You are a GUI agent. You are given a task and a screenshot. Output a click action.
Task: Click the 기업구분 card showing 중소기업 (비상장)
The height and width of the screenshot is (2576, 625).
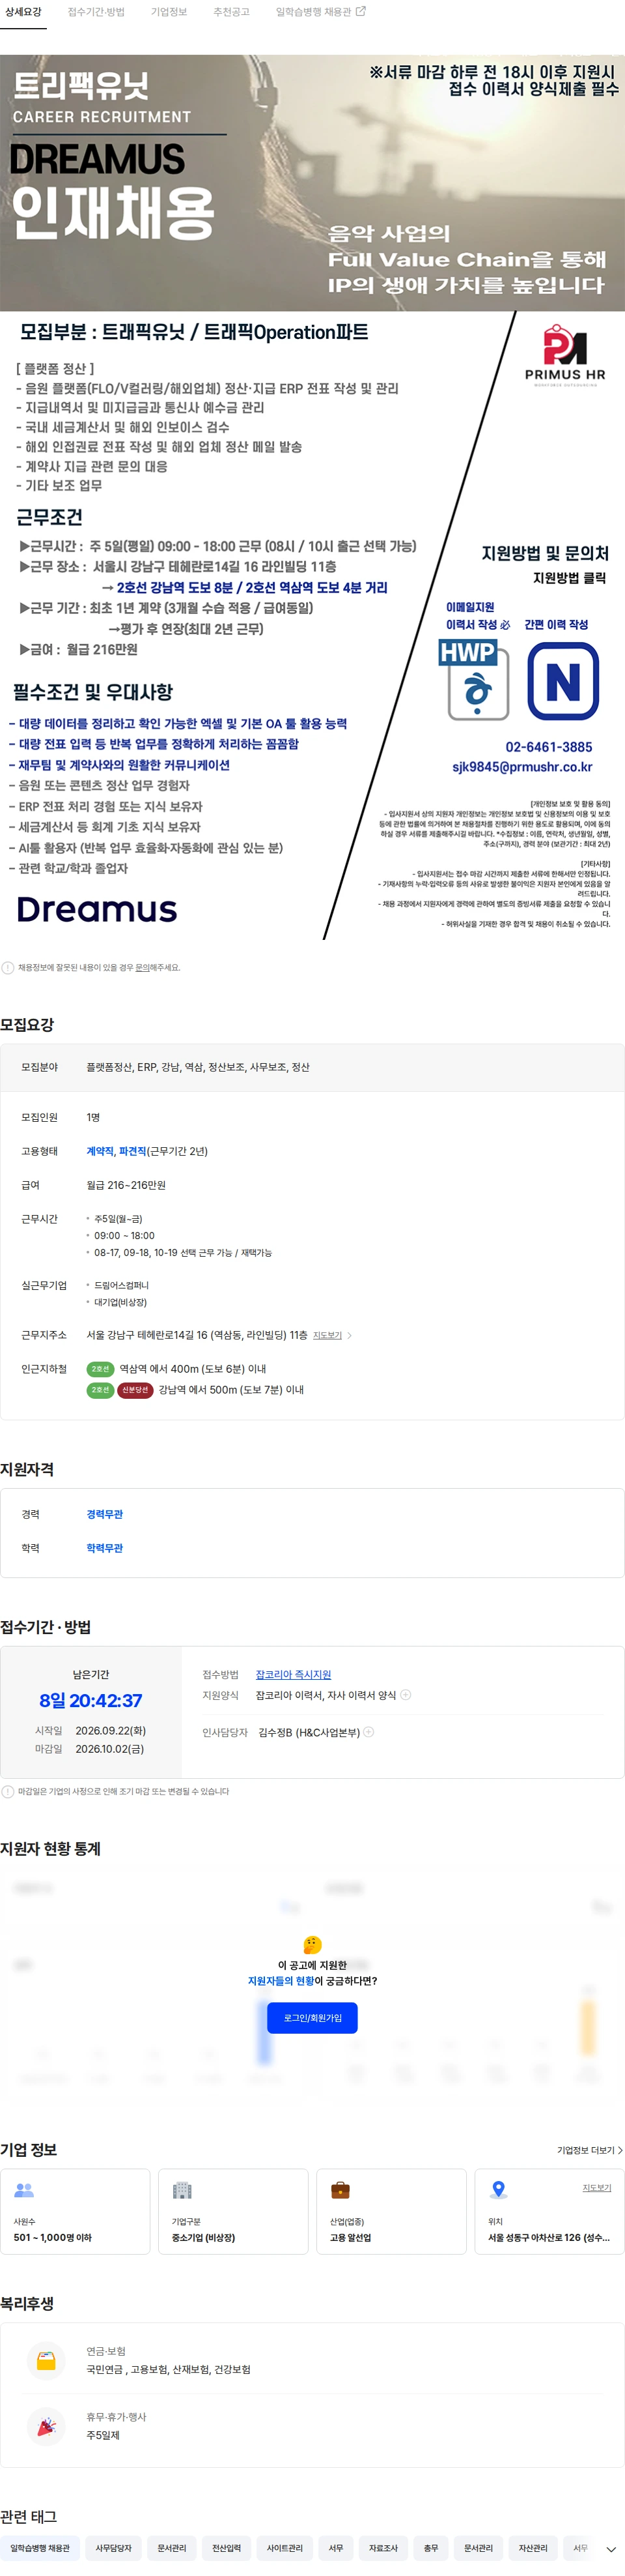232,2212
